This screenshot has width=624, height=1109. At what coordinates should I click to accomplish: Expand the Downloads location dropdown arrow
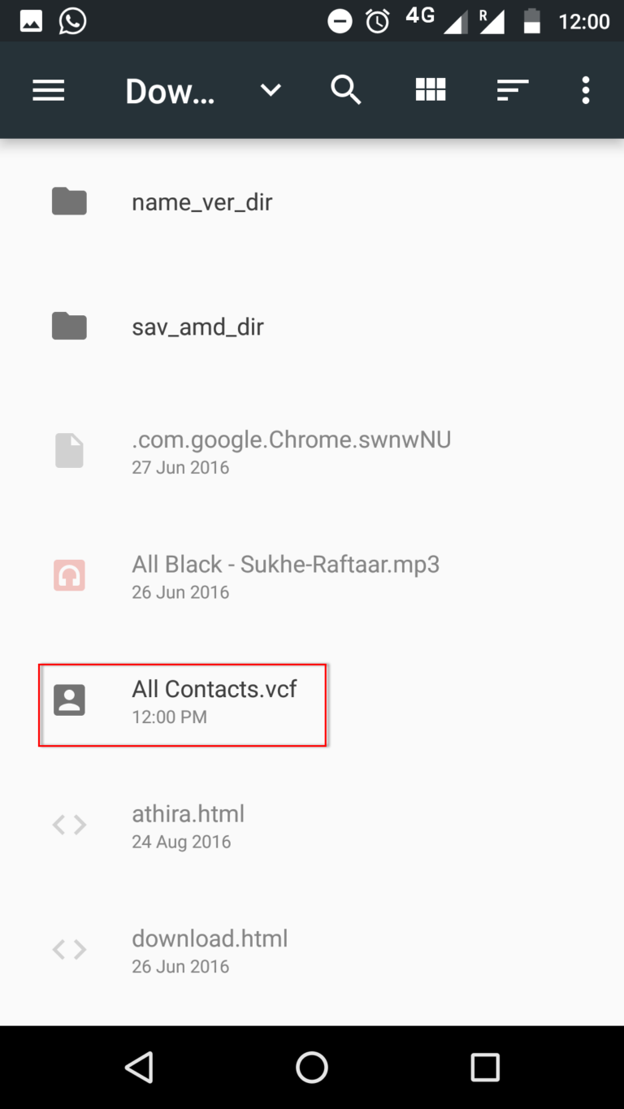[x=271, y=91]
